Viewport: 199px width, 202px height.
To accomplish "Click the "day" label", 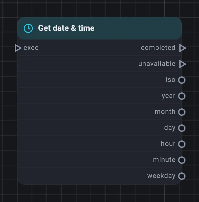I will point(170,128).
